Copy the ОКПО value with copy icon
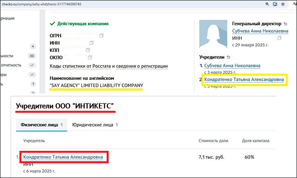297x178 pixels. [x=90, y=57]
